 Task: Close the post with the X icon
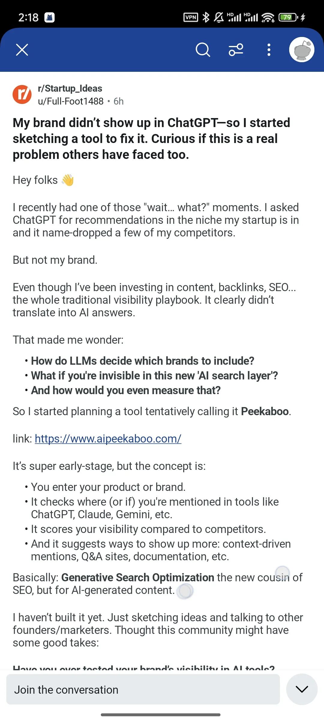pos(22,50)
